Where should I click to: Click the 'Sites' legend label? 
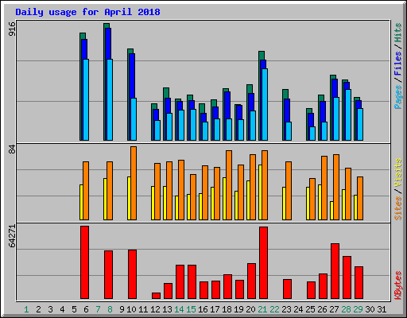397,208
